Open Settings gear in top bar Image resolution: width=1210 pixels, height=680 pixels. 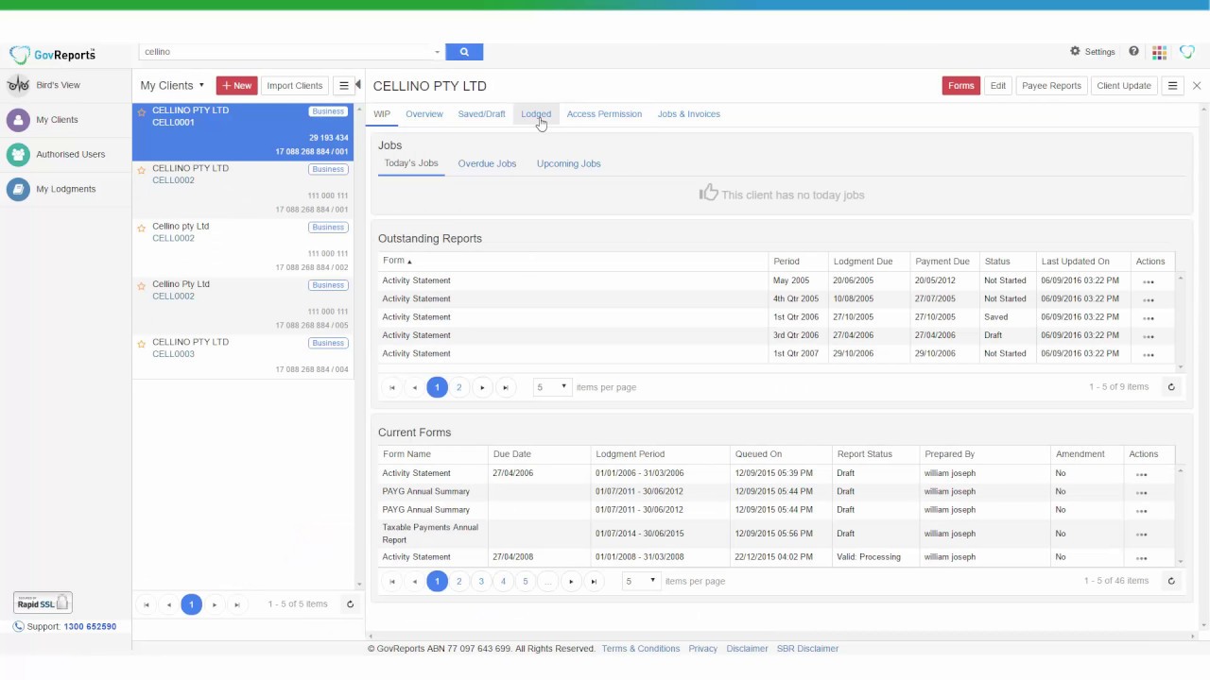coord(1093,52)
